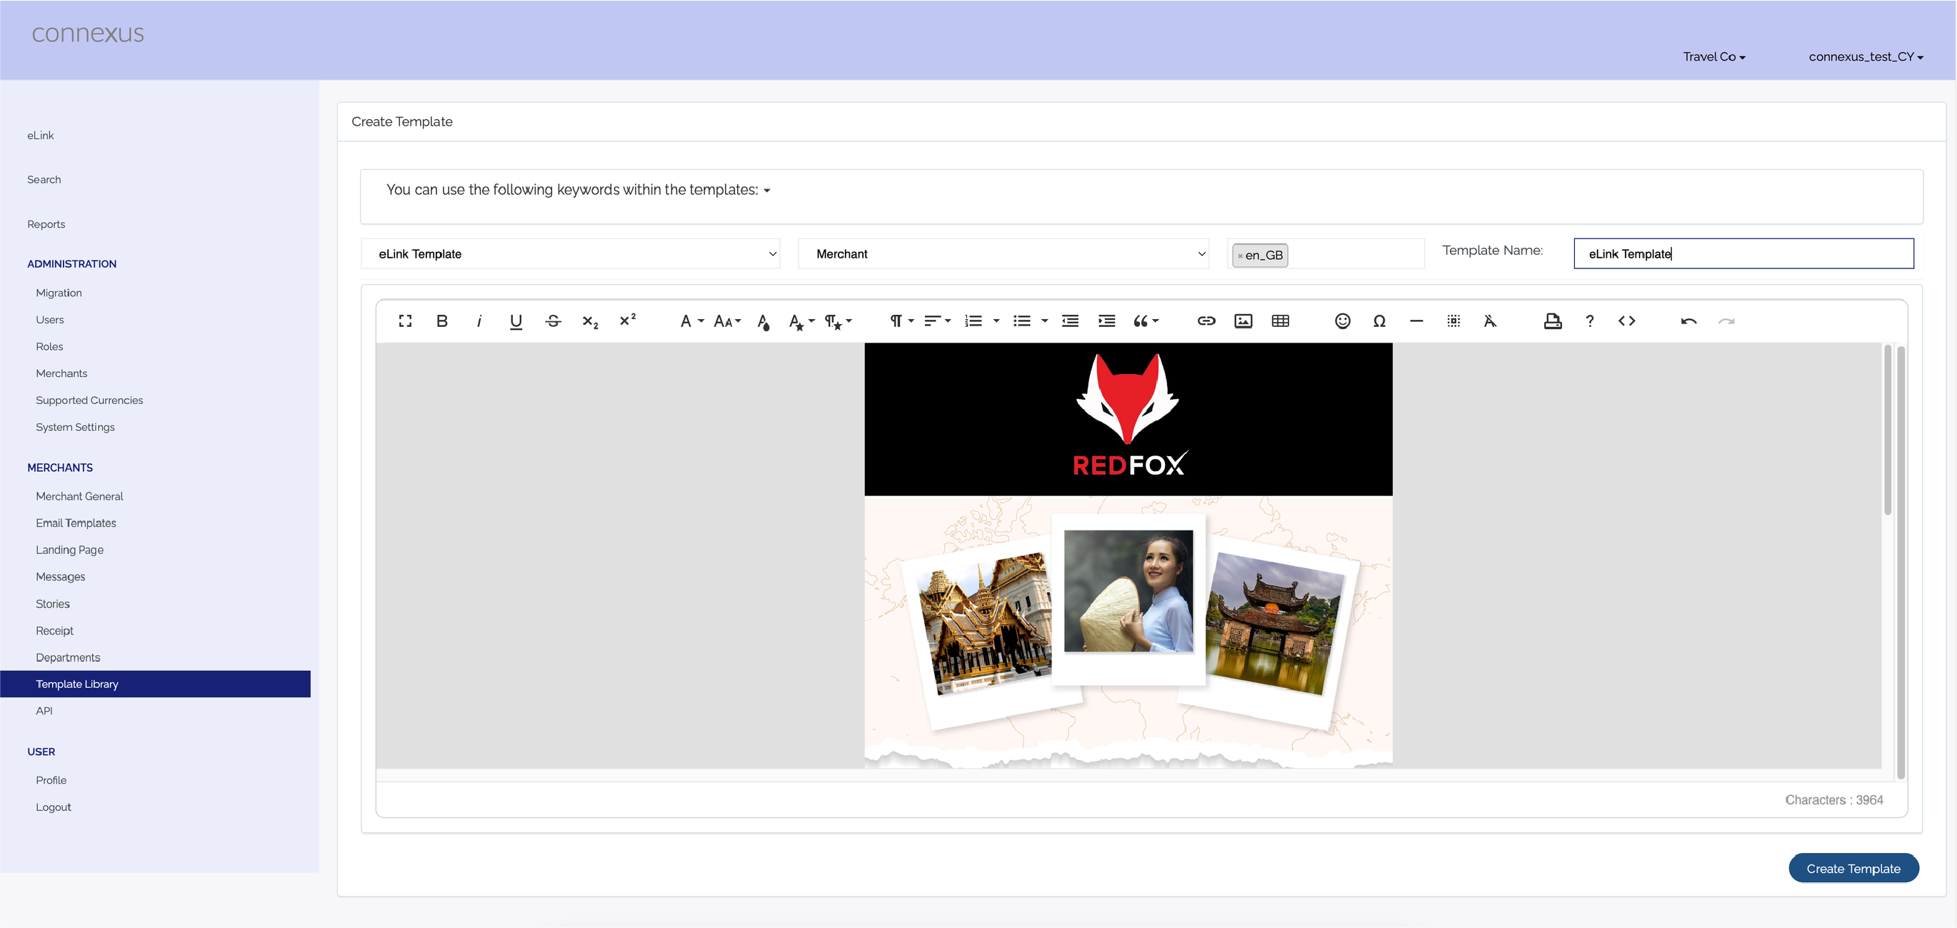This screenshot has height=928, width=1957.
Task: Open the Travel Co merchant menu
Action: [1714, 57]
